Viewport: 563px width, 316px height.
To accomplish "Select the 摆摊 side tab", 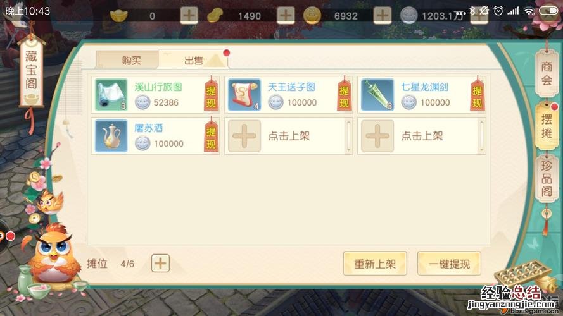I will click(x=547, y=126).
